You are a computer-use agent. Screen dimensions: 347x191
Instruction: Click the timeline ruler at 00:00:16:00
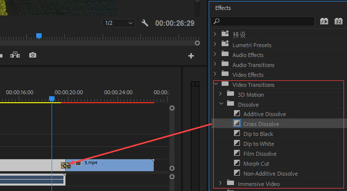(x=20, y=92)
